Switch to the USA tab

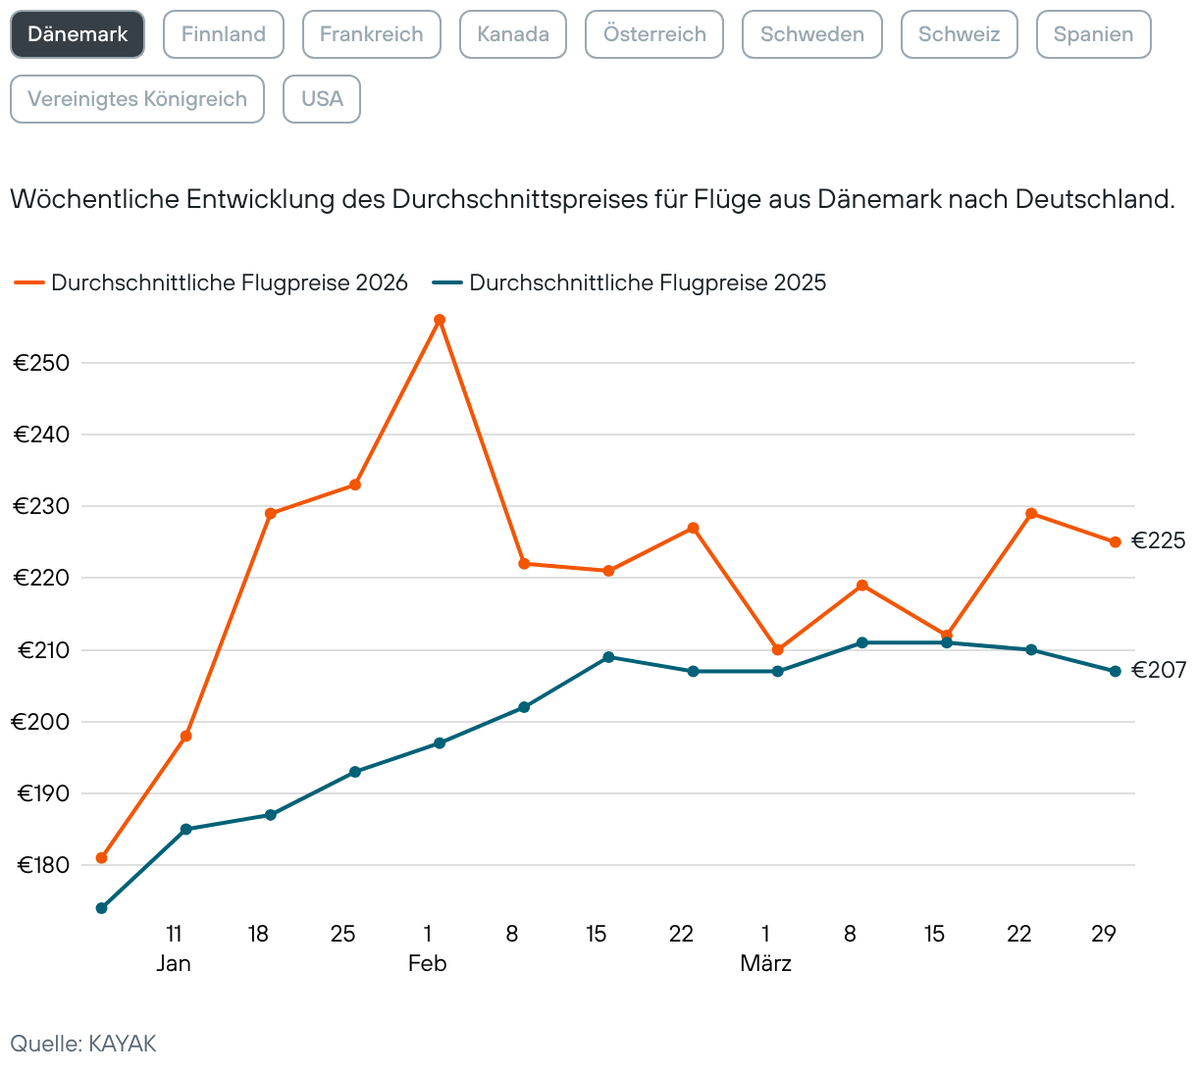pyautogui.click(x=322, y=99)
